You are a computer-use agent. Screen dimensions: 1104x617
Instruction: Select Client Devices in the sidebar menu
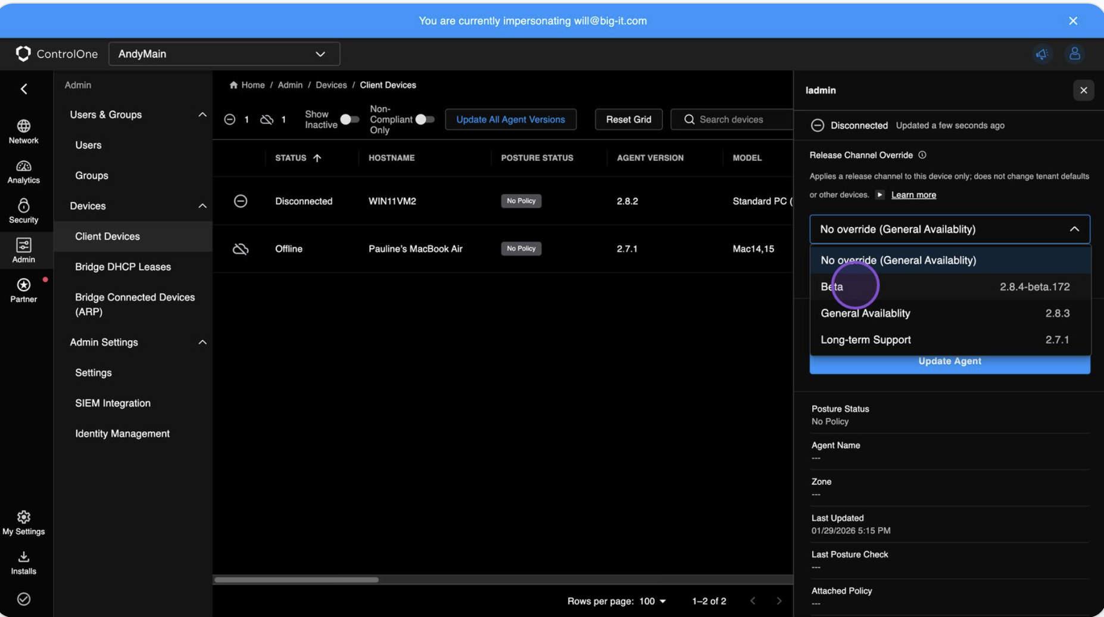point(107,236)
